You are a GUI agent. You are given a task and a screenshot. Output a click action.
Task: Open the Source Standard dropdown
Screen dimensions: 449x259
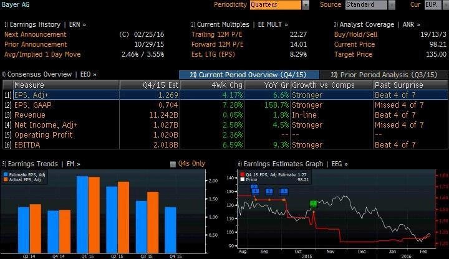point(367,5)
